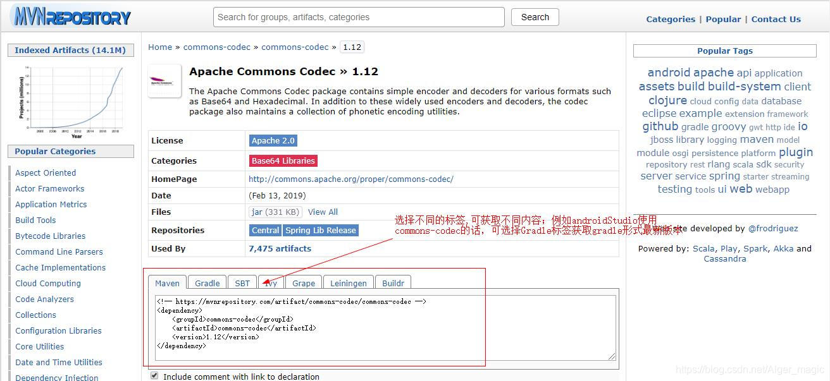The height and width of the screenshot is (381, 830).
Task: Open Aspect Oriented category
Action: 46,172
